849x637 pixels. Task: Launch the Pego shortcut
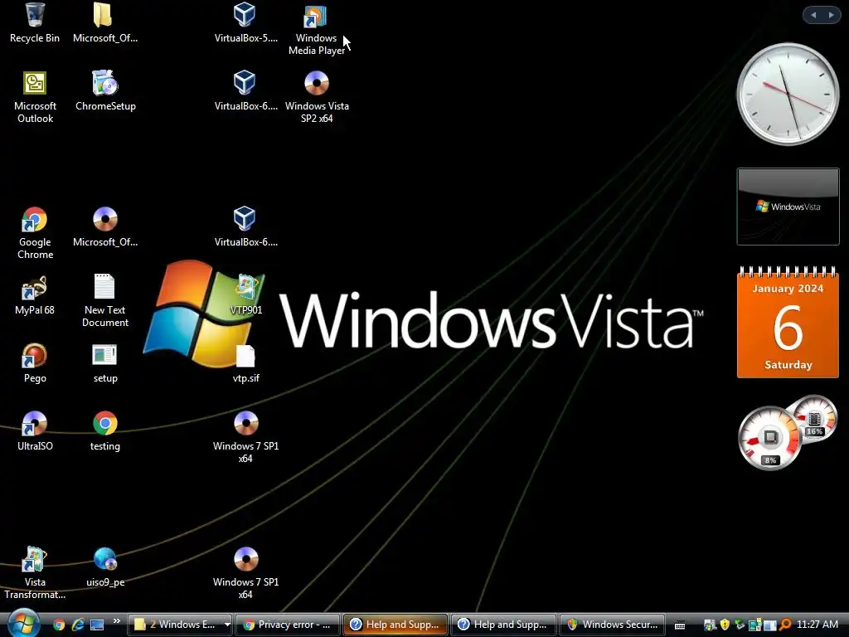[x=35, y=363]
